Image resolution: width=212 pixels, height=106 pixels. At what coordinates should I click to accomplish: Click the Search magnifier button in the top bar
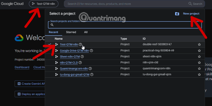[195, 4]
